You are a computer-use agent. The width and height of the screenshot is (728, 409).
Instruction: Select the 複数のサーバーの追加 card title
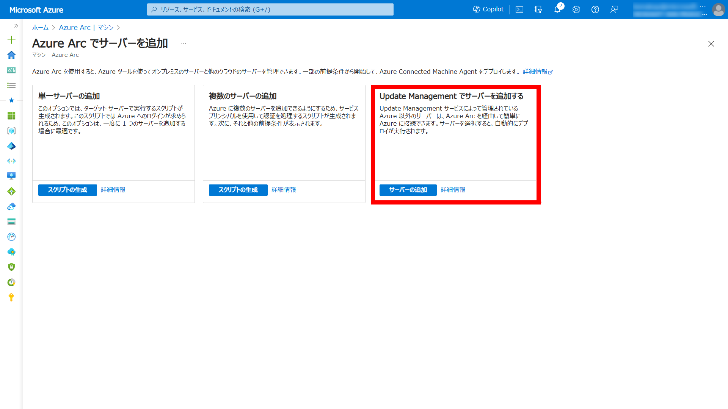pyautogui.click(x=243, y=96)
